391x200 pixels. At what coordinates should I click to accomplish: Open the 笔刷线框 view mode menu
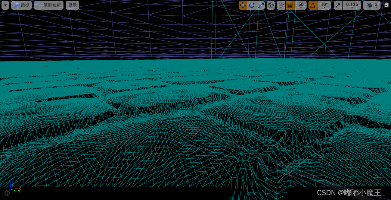[49, 5]
